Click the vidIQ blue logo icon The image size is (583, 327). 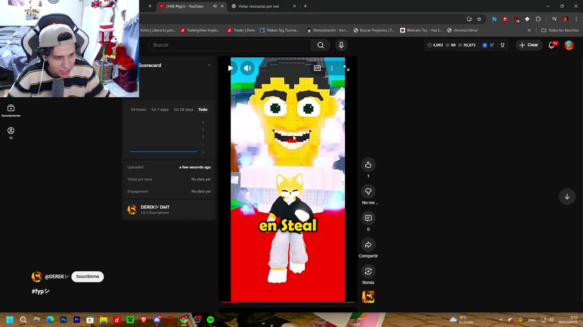(x=484, y=45)
